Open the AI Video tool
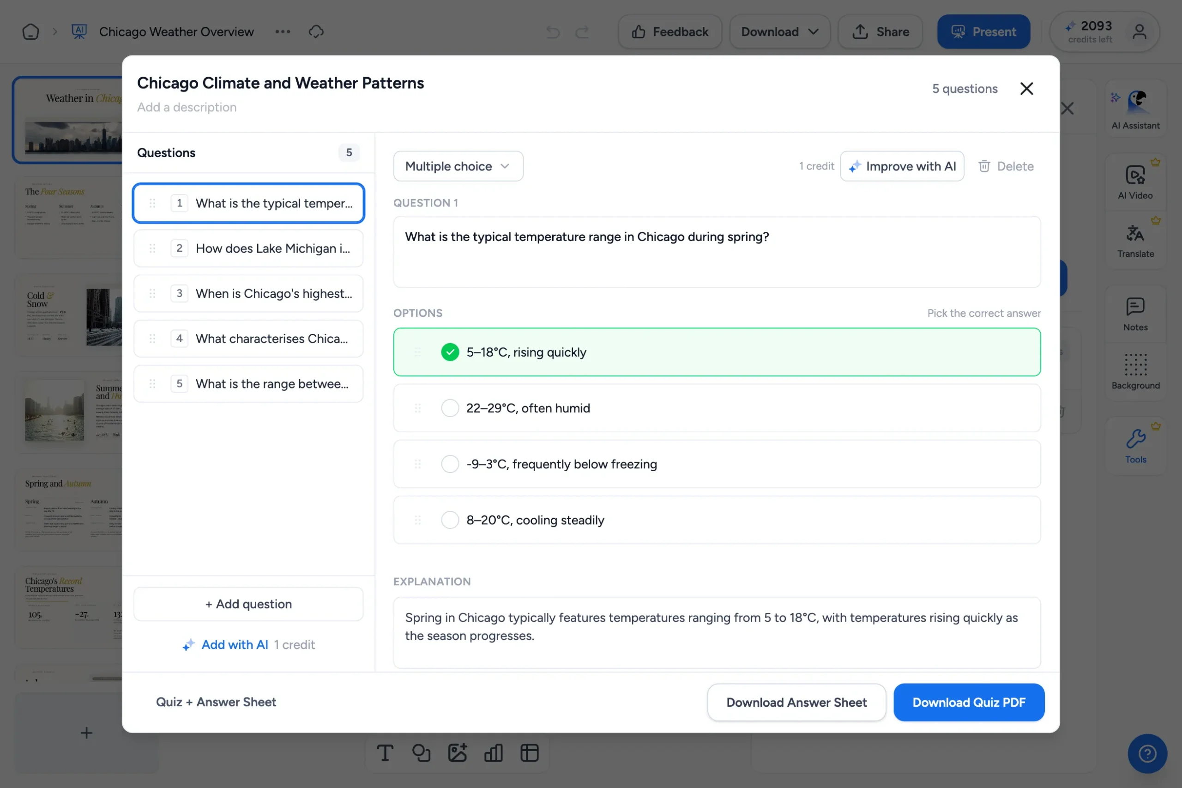Image resolution: width=1182 pixels, height=788 pixels. click(1135, 182)
